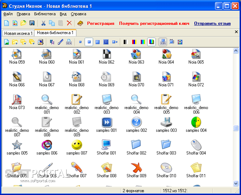Viewport: 241px width, 195px height.
Task: Open the Файл menu
Action: point(8,14)
